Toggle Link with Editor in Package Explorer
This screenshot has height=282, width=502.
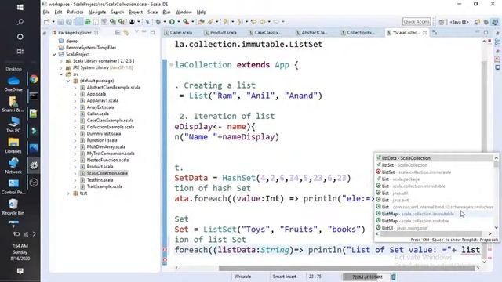click(x=125, y=33)
